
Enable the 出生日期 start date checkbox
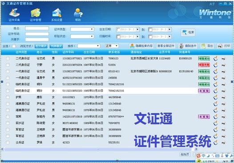(x=118, y=29)
